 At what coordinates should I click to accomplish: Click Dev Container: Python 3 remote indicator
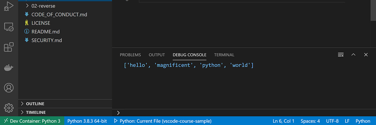tap(32, 121)
